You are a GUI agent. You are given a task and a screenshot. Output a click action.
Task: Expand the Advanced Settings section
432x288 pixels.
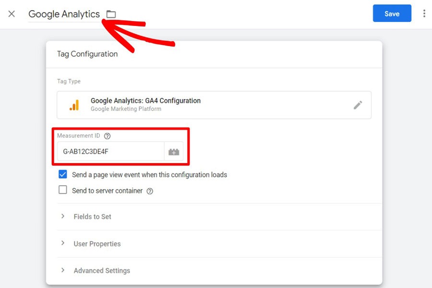coord(102,271)
